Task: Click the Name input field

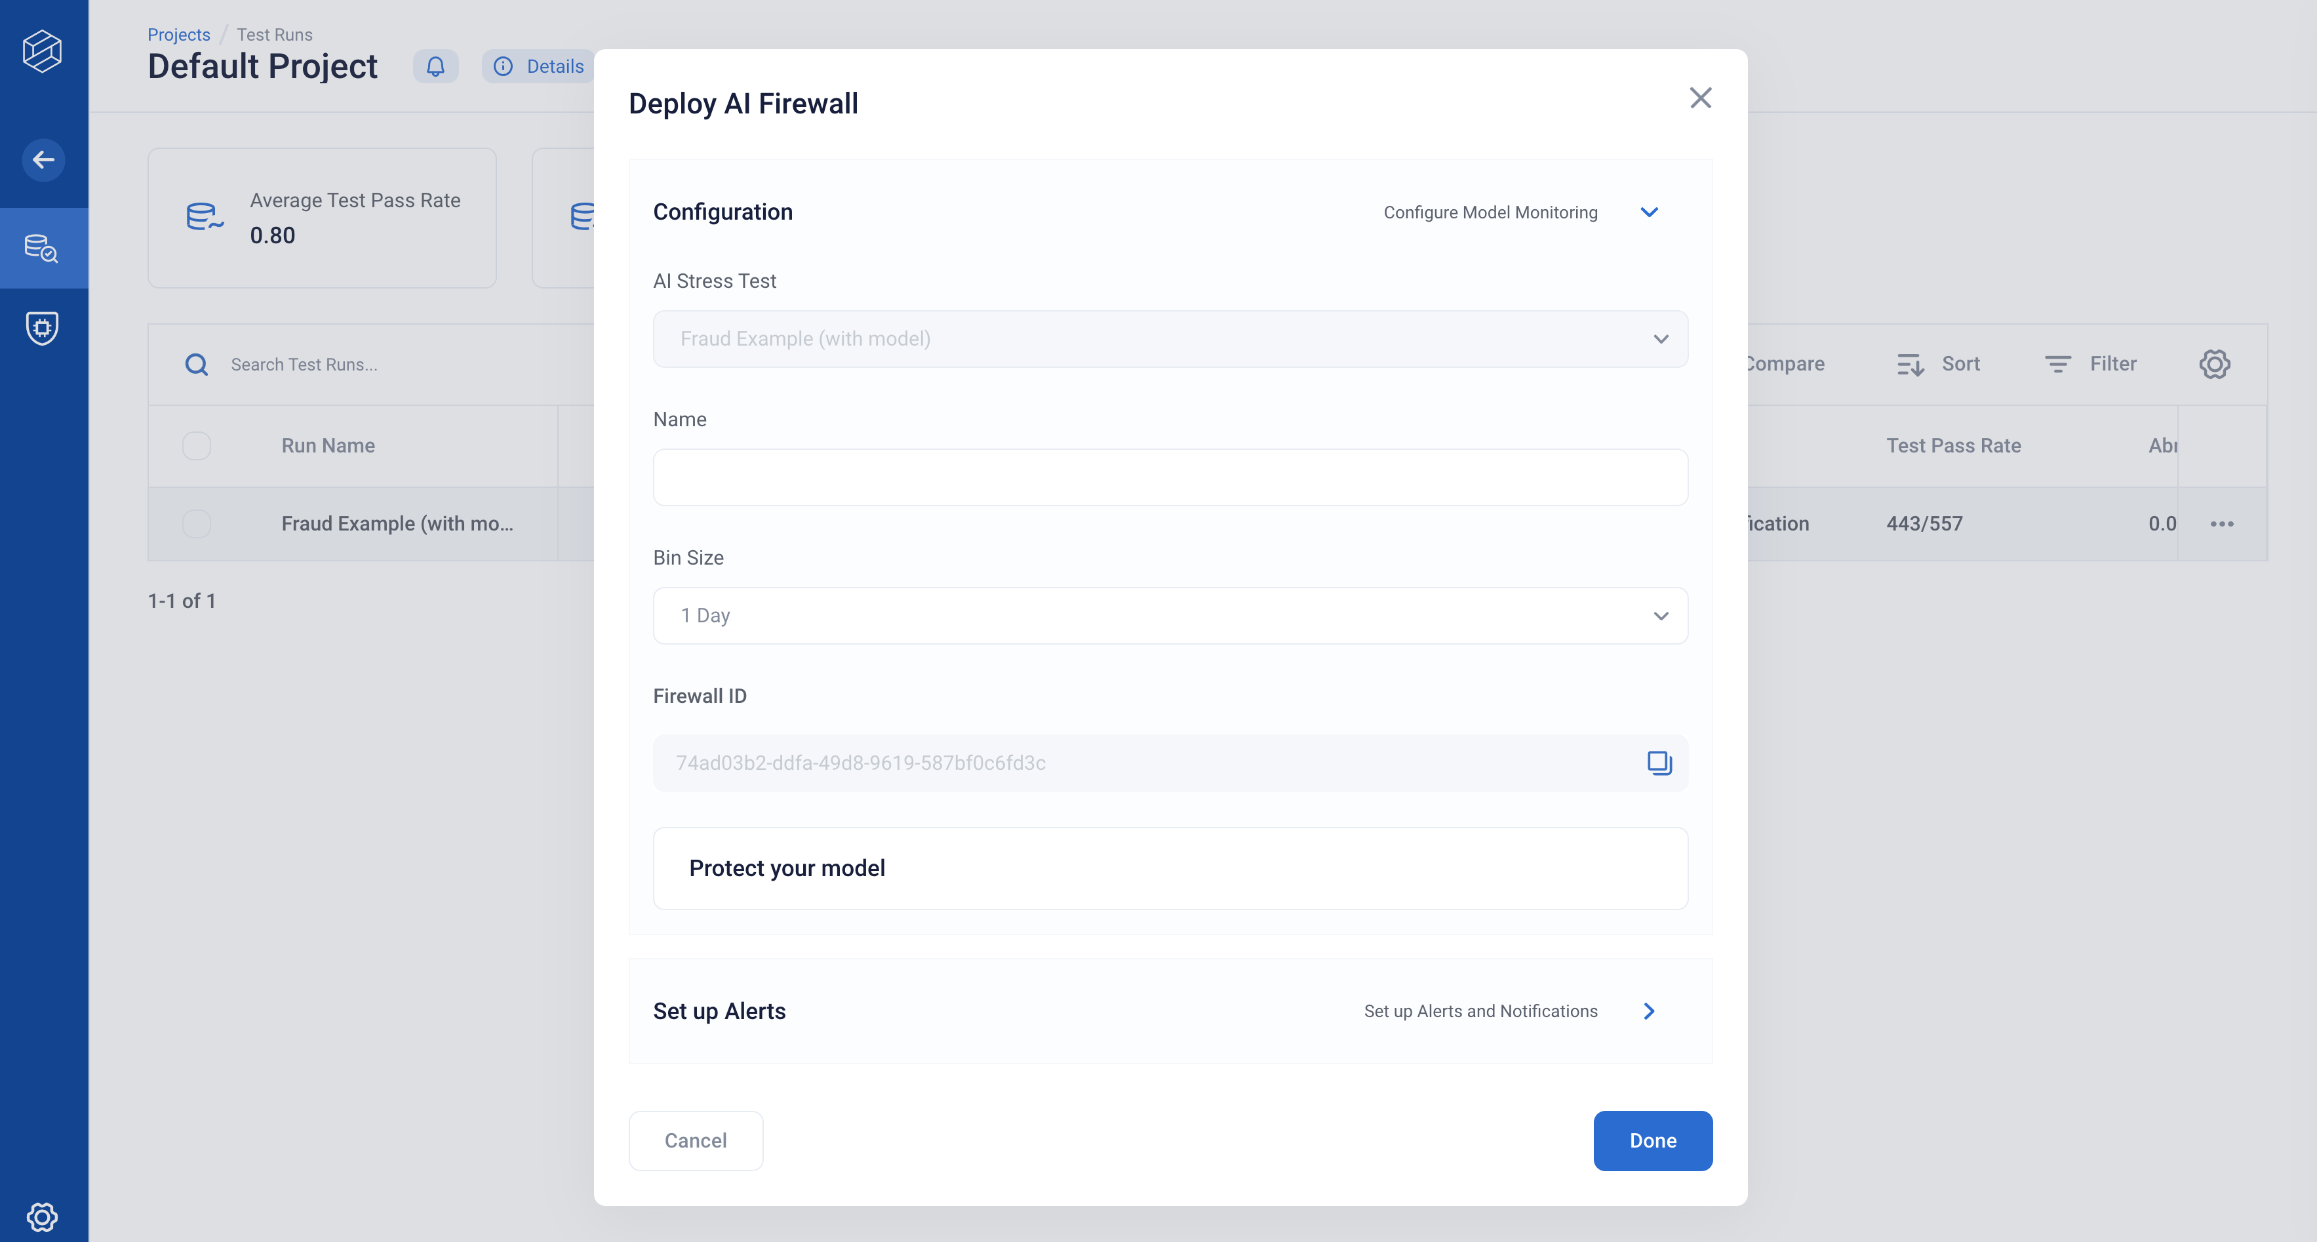Action: (1170, 477)
